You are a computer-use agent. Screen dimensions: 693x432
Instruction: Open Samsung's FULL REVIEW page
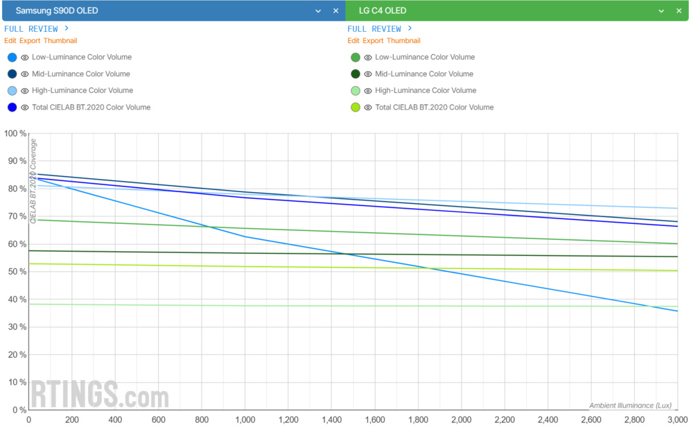coord(33,28)
